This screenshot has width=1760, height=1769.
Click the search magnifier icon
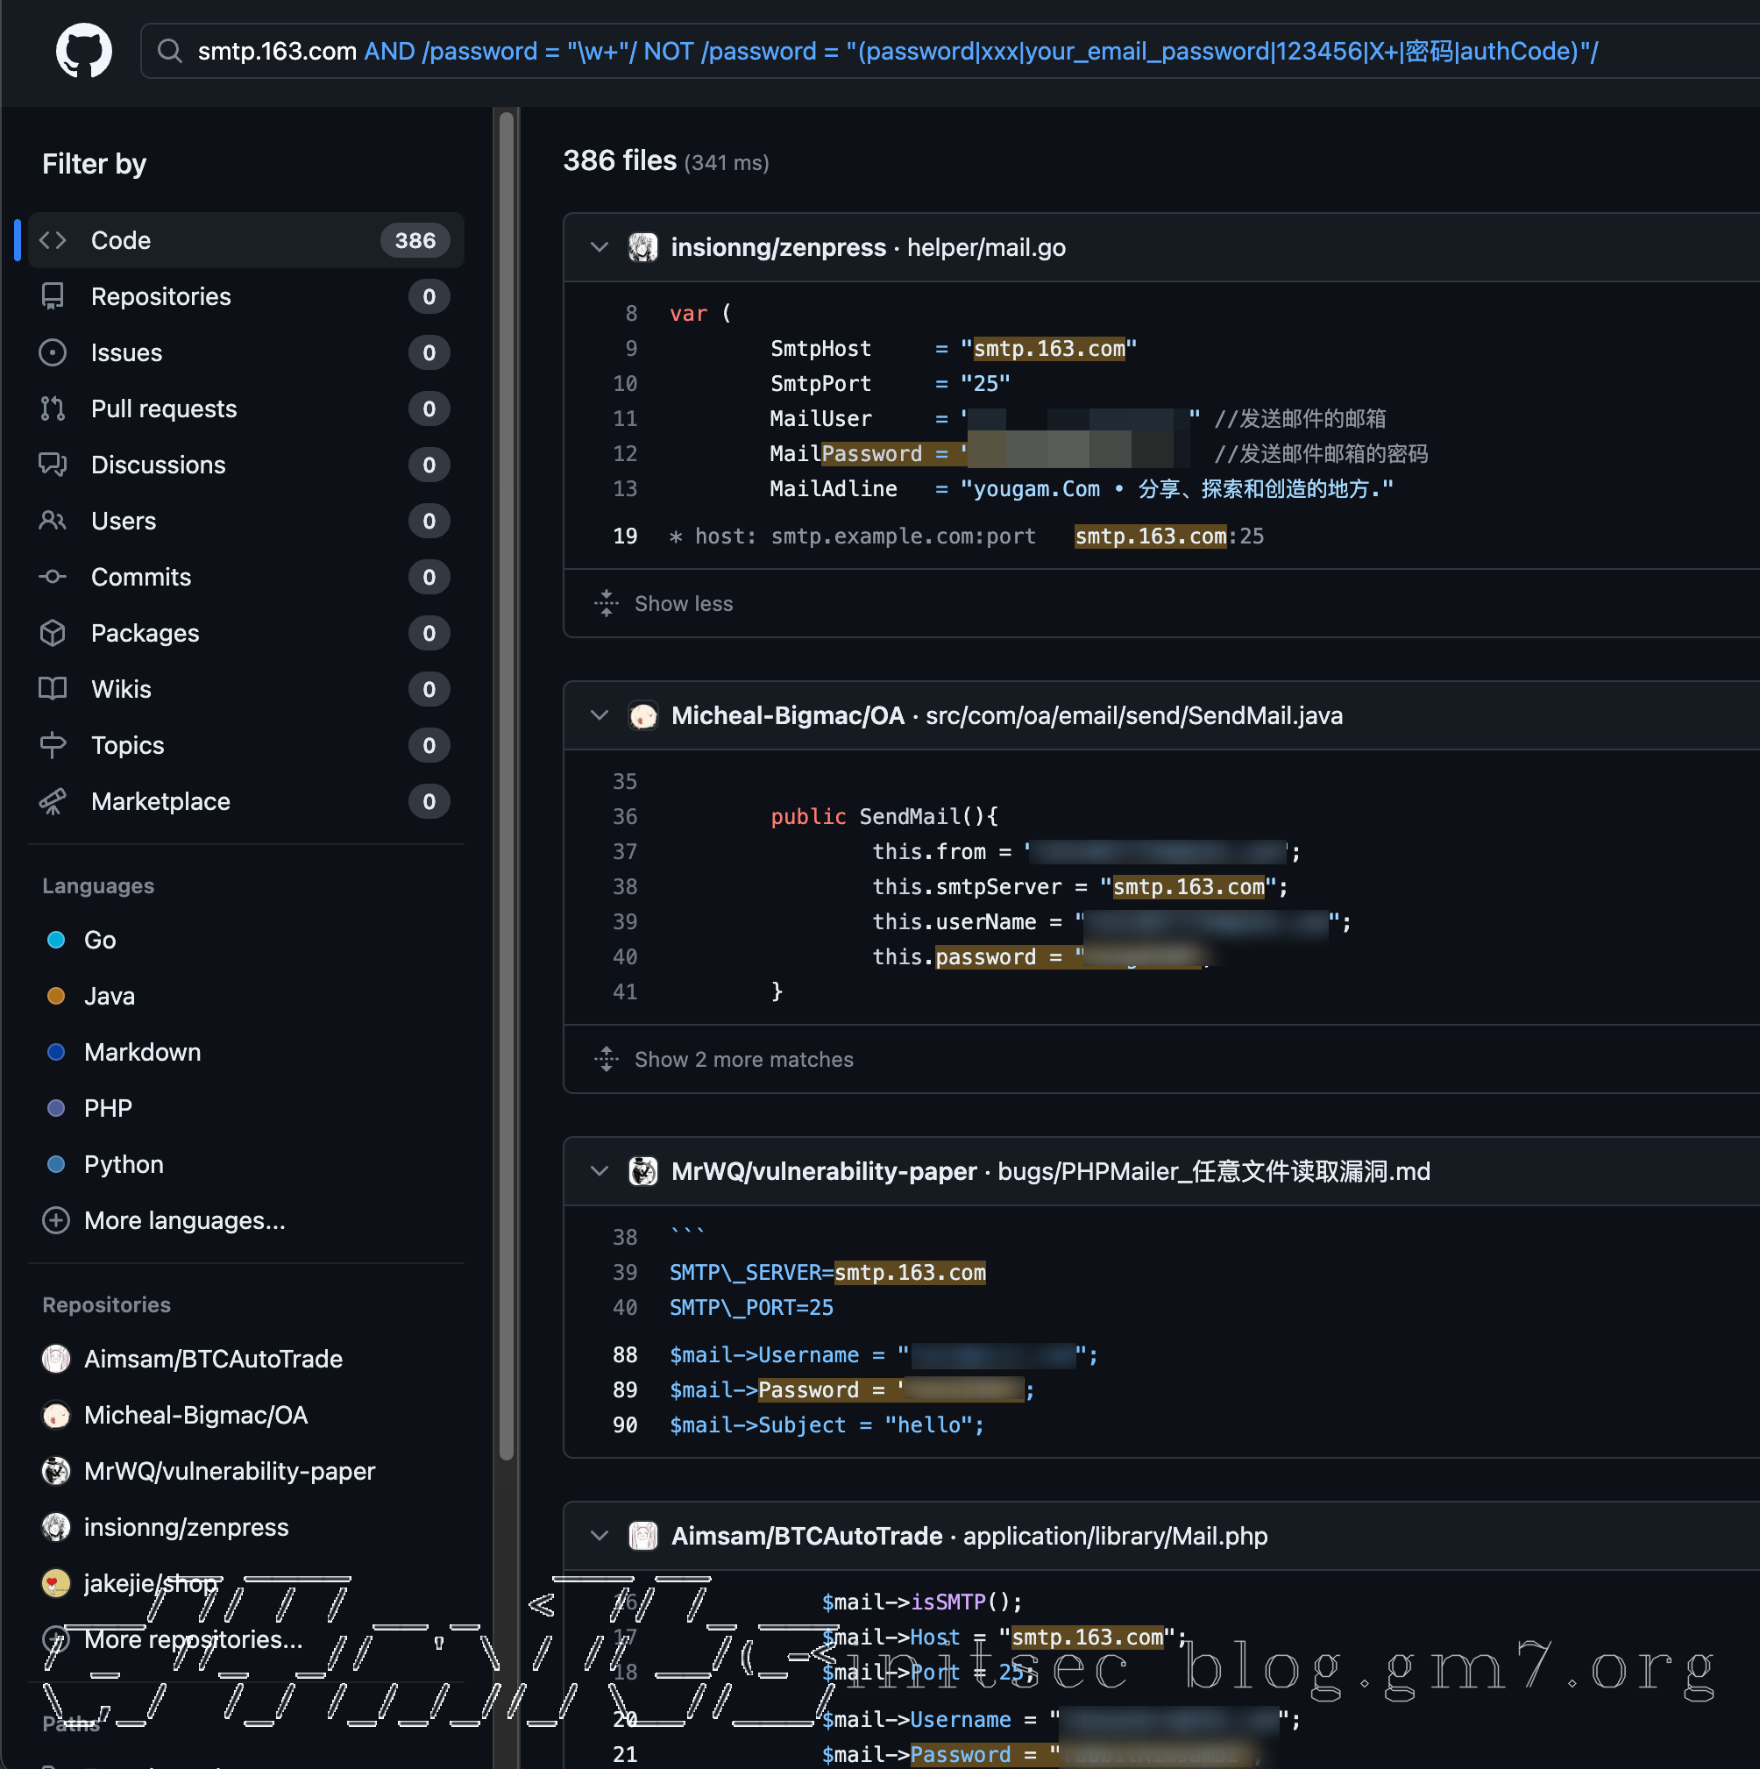click(170, 51)
